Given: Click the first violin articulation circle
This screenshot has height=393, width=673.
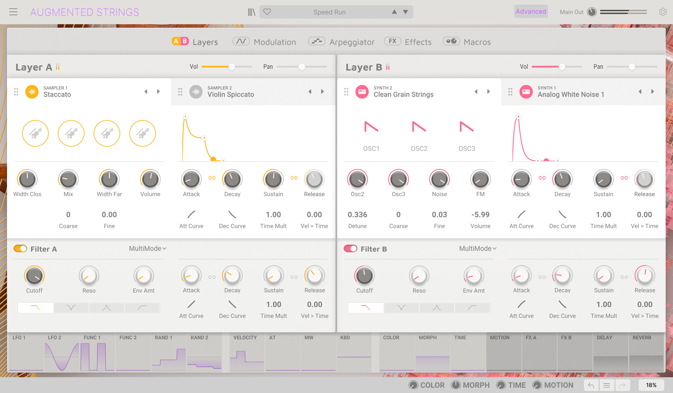Looking at the screenshot, I should coord(35,133).
